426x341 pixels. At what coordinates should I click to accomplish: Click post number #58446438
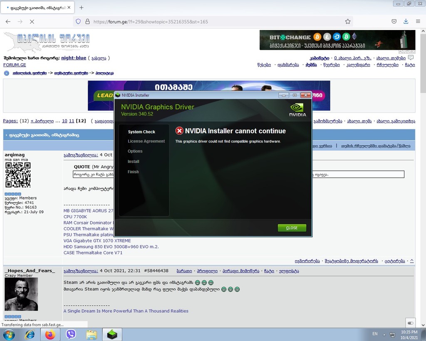click(156, 271)
